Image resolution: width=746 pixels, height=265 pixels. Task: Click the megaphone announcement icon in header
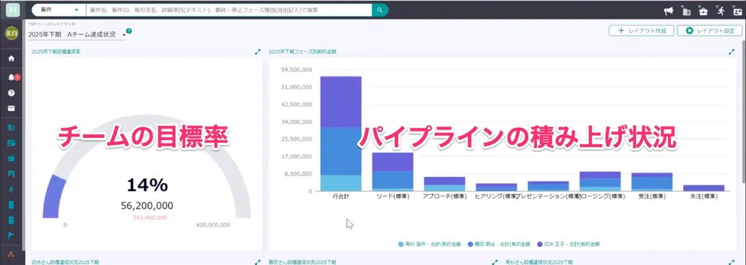tap(669, 11)
